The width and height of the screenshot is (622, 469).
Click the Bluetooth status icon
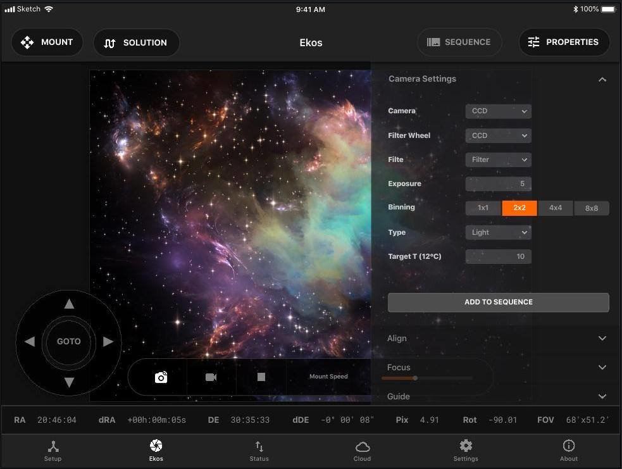[575, 9]
